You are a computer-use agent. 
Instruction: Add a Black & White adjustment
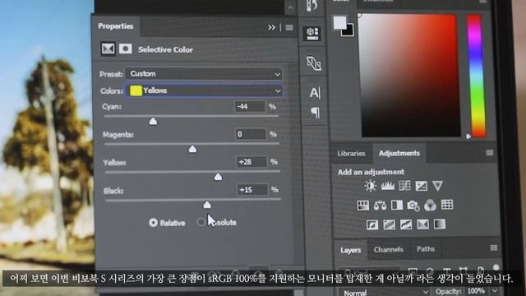pyautogui.click(x=397, y=205)
